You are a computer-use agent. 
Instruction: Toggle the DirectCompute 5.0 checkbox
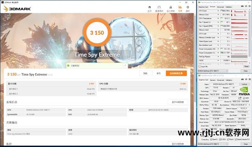236,139
